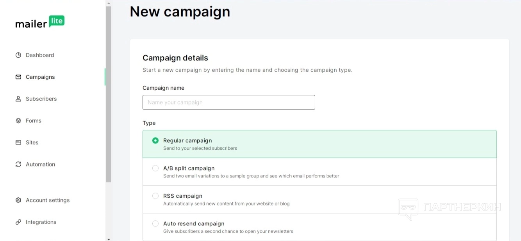
Task: Select the Regular campaign radio button
Action: pyautogui.click(x=155, y=140)
